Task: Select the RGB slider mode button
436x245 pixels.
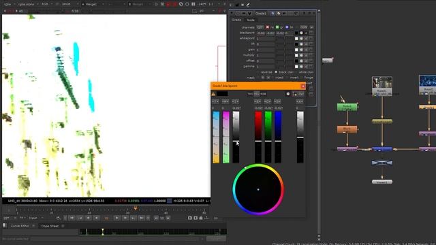Action: pyautogui.click(x=263, y=94)
